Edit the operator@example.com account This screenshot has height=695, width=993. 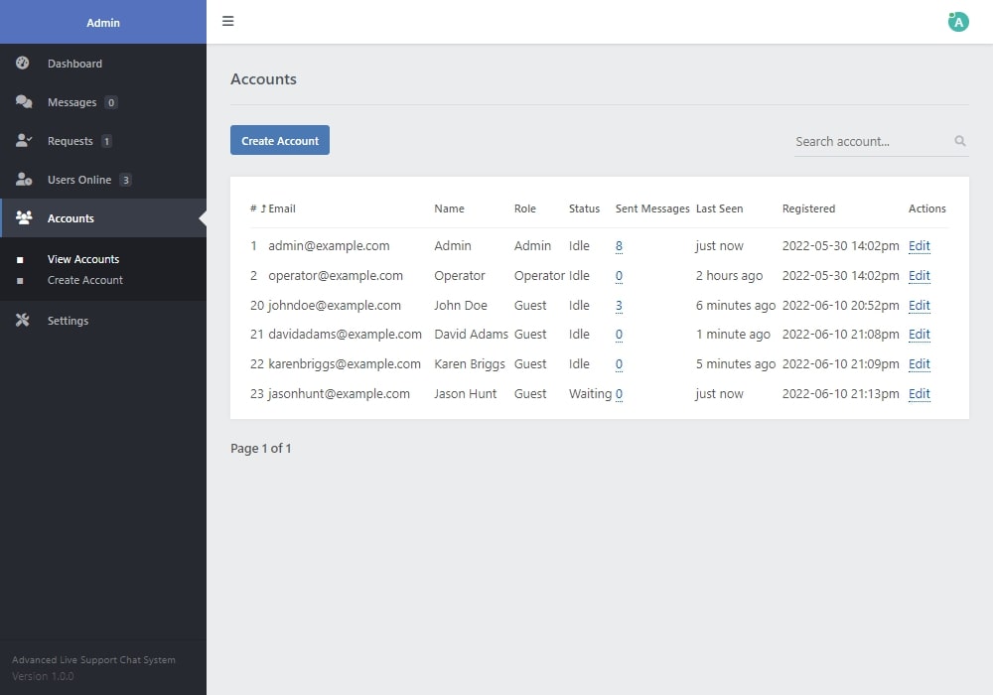(919, 275)
